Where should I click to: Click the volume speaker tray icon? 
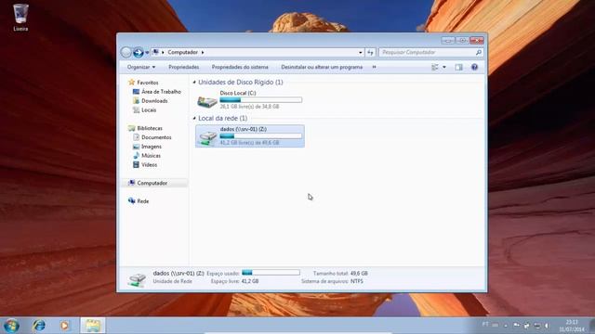click(x=547, y=326)
